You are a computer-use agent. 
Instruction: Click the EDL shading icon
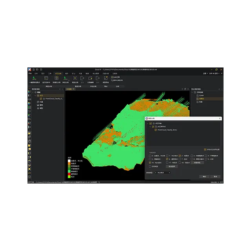[29, 119]
